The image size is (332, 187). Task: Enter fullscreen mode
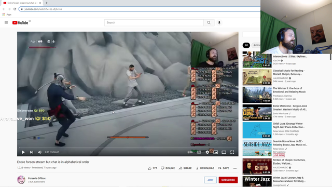click(x=232, y=152)
